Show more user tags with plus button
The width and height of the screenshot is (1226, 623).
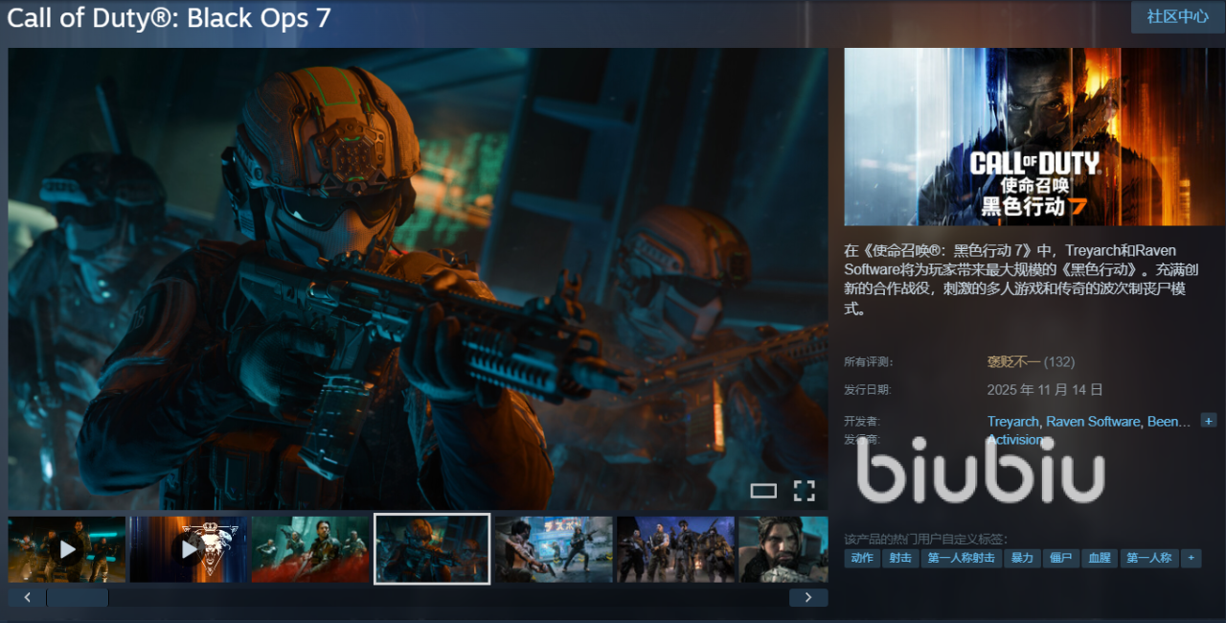[1191, 558]
